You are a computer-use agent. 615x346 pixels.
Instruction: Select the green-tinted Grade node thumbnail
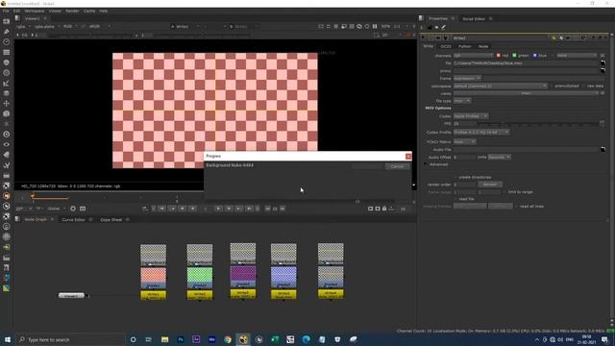(200, 278)
